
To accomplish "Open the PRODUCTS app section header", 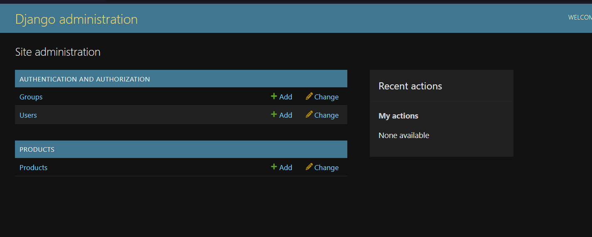I will [37, 149].
